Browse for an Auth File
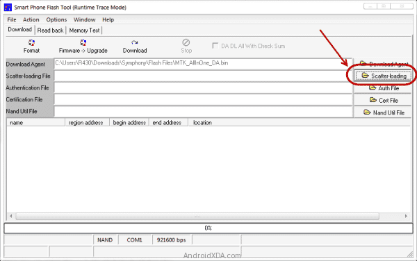Image resolution: width=417 pixels, height=261 pixels. (383, 88)
